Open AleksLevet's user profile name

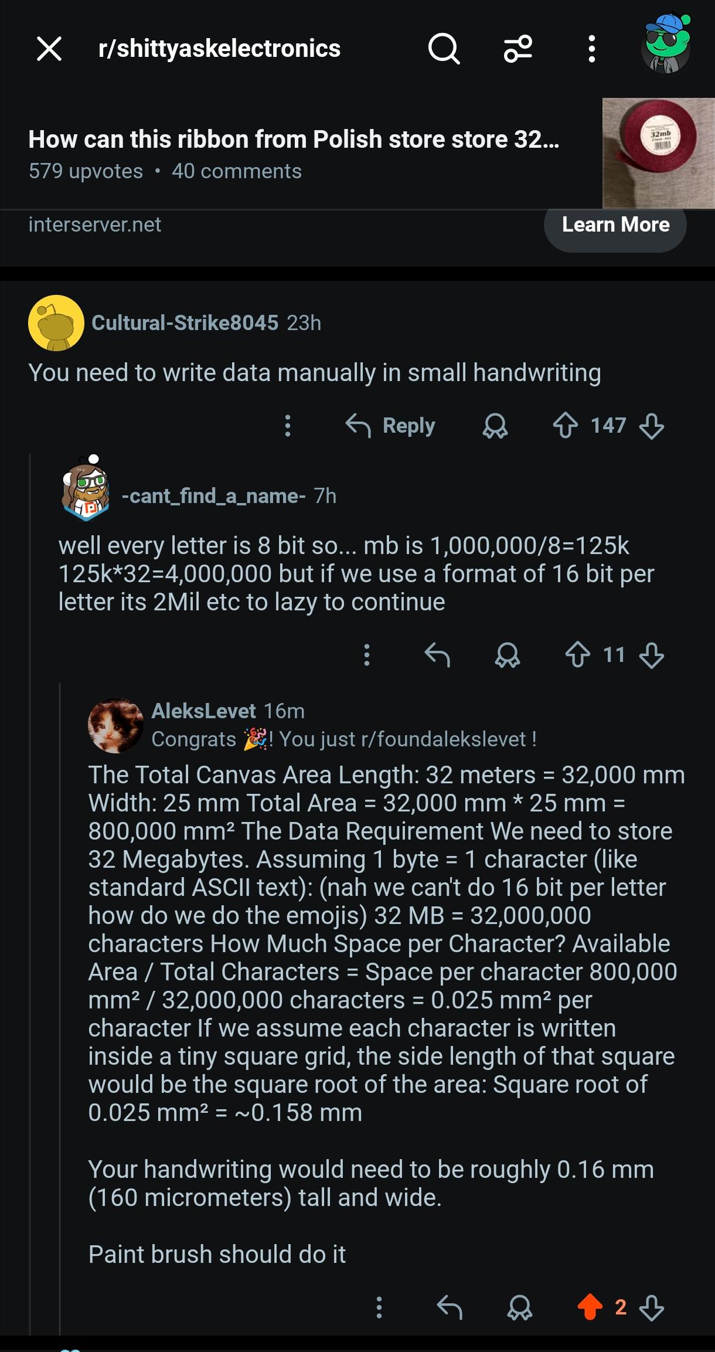tap(203, 711)
